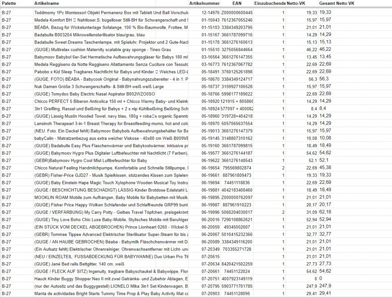Viewport: 392px width, 297px height.
Task: Select the Netto-VK value 31,09
Action: [x=312, y=212]
